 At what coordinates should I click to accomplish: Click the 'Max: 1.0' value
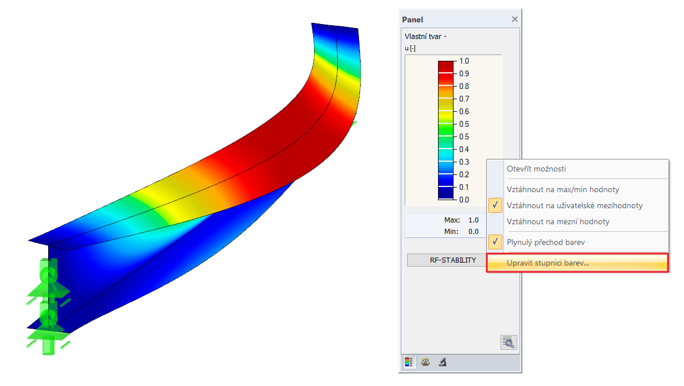coord(474,220)
